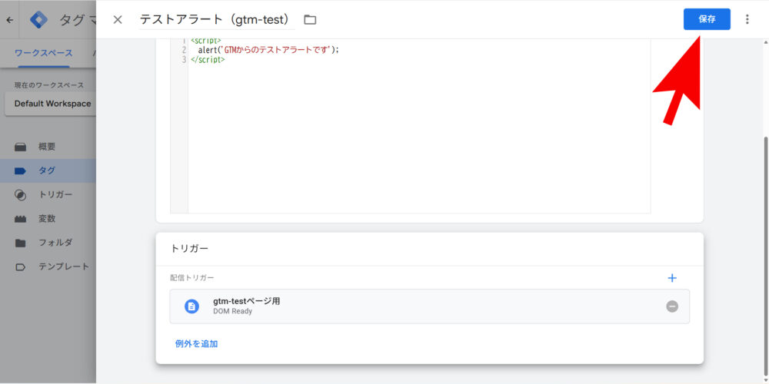Open フォルダ in the sidebar

pos(55,242)
